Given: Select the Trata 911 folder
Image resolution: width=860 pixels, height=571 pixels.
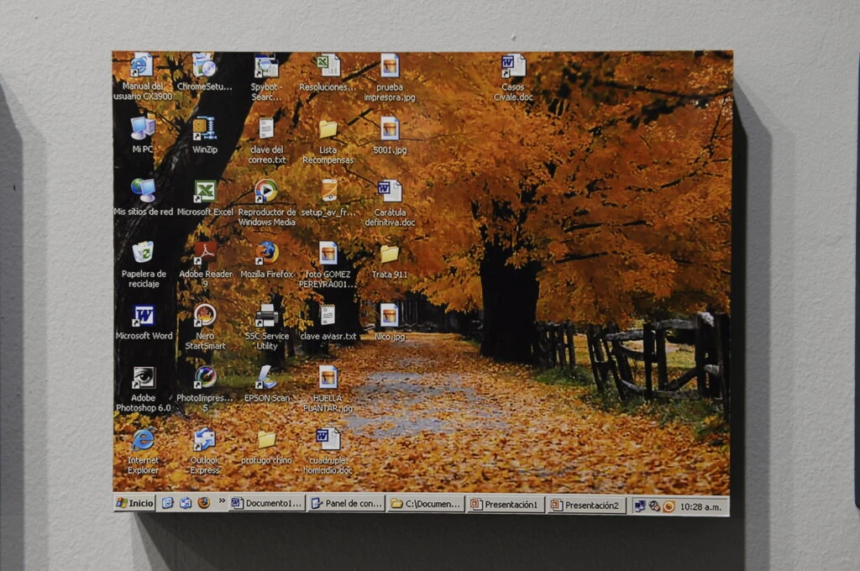Looking at the screenshot, I should pyautogui.click(x=389, y=254).
